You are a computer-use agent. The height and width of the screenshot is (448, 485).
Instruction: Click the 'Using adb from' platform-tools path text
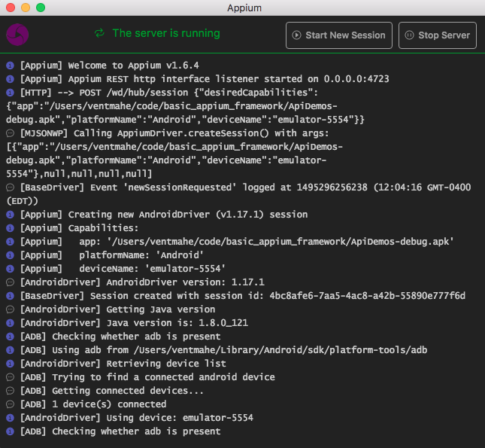[x=240, y=350]
